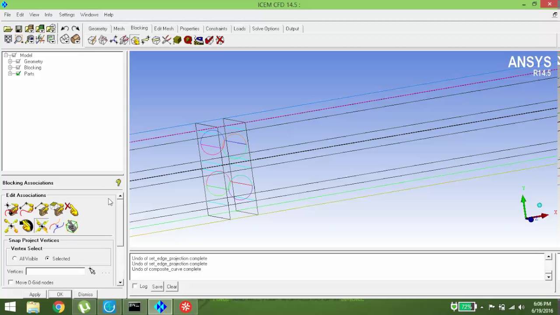This screenshot has height=315, width=560.
Task: Expand the Parts tree node
Action: 10,73
